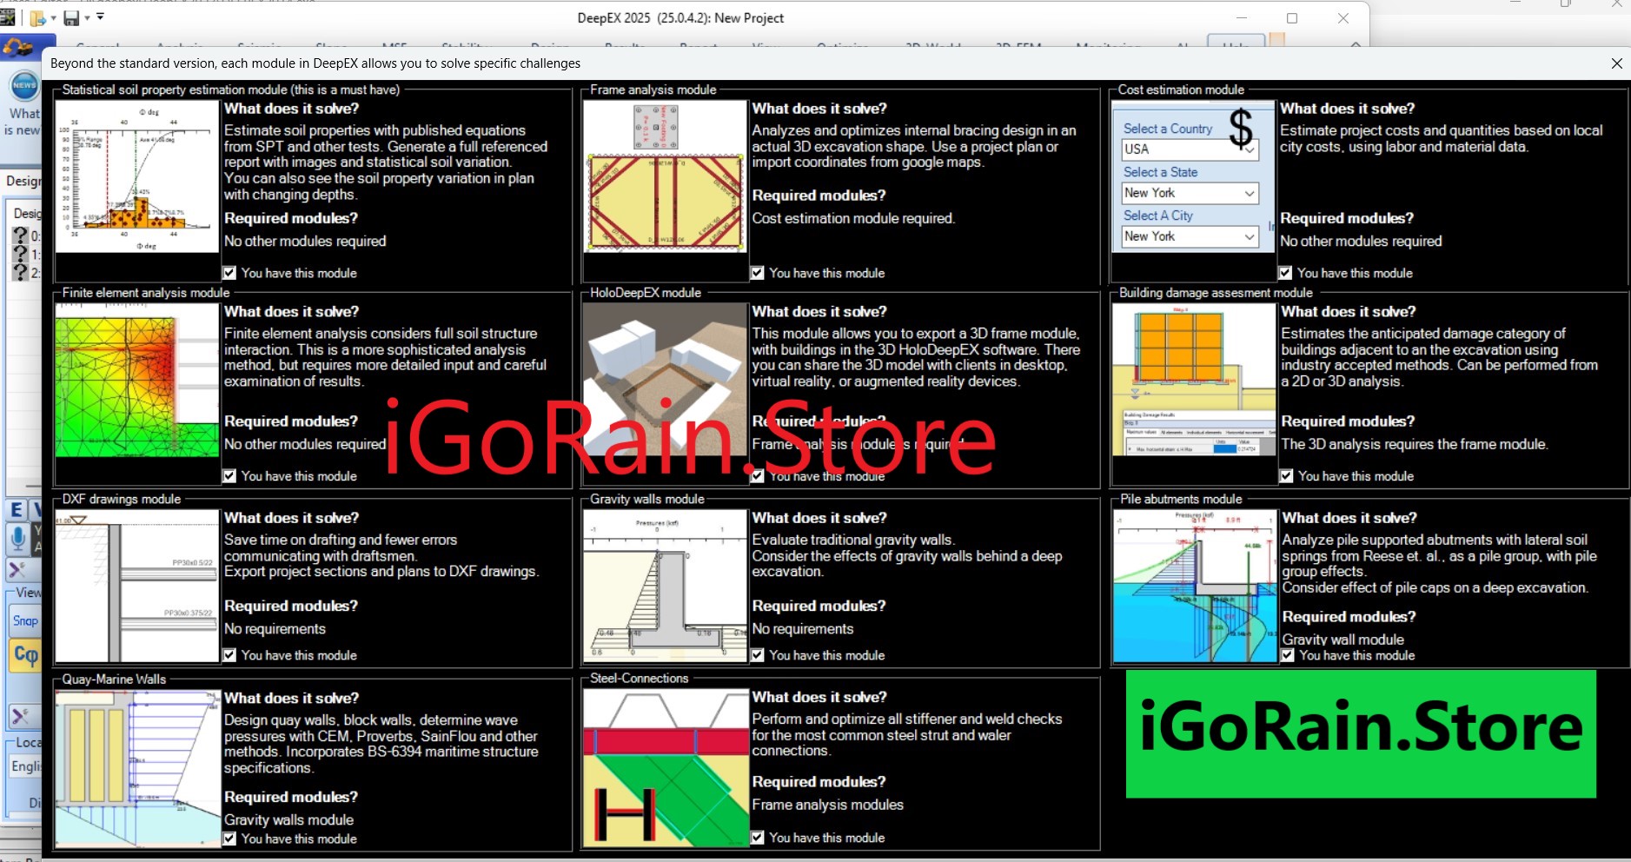This screenshot has height=862, width=1631.
Task: Click the Gravity walls module diagram thumbnail
Action: coord(665,585)
